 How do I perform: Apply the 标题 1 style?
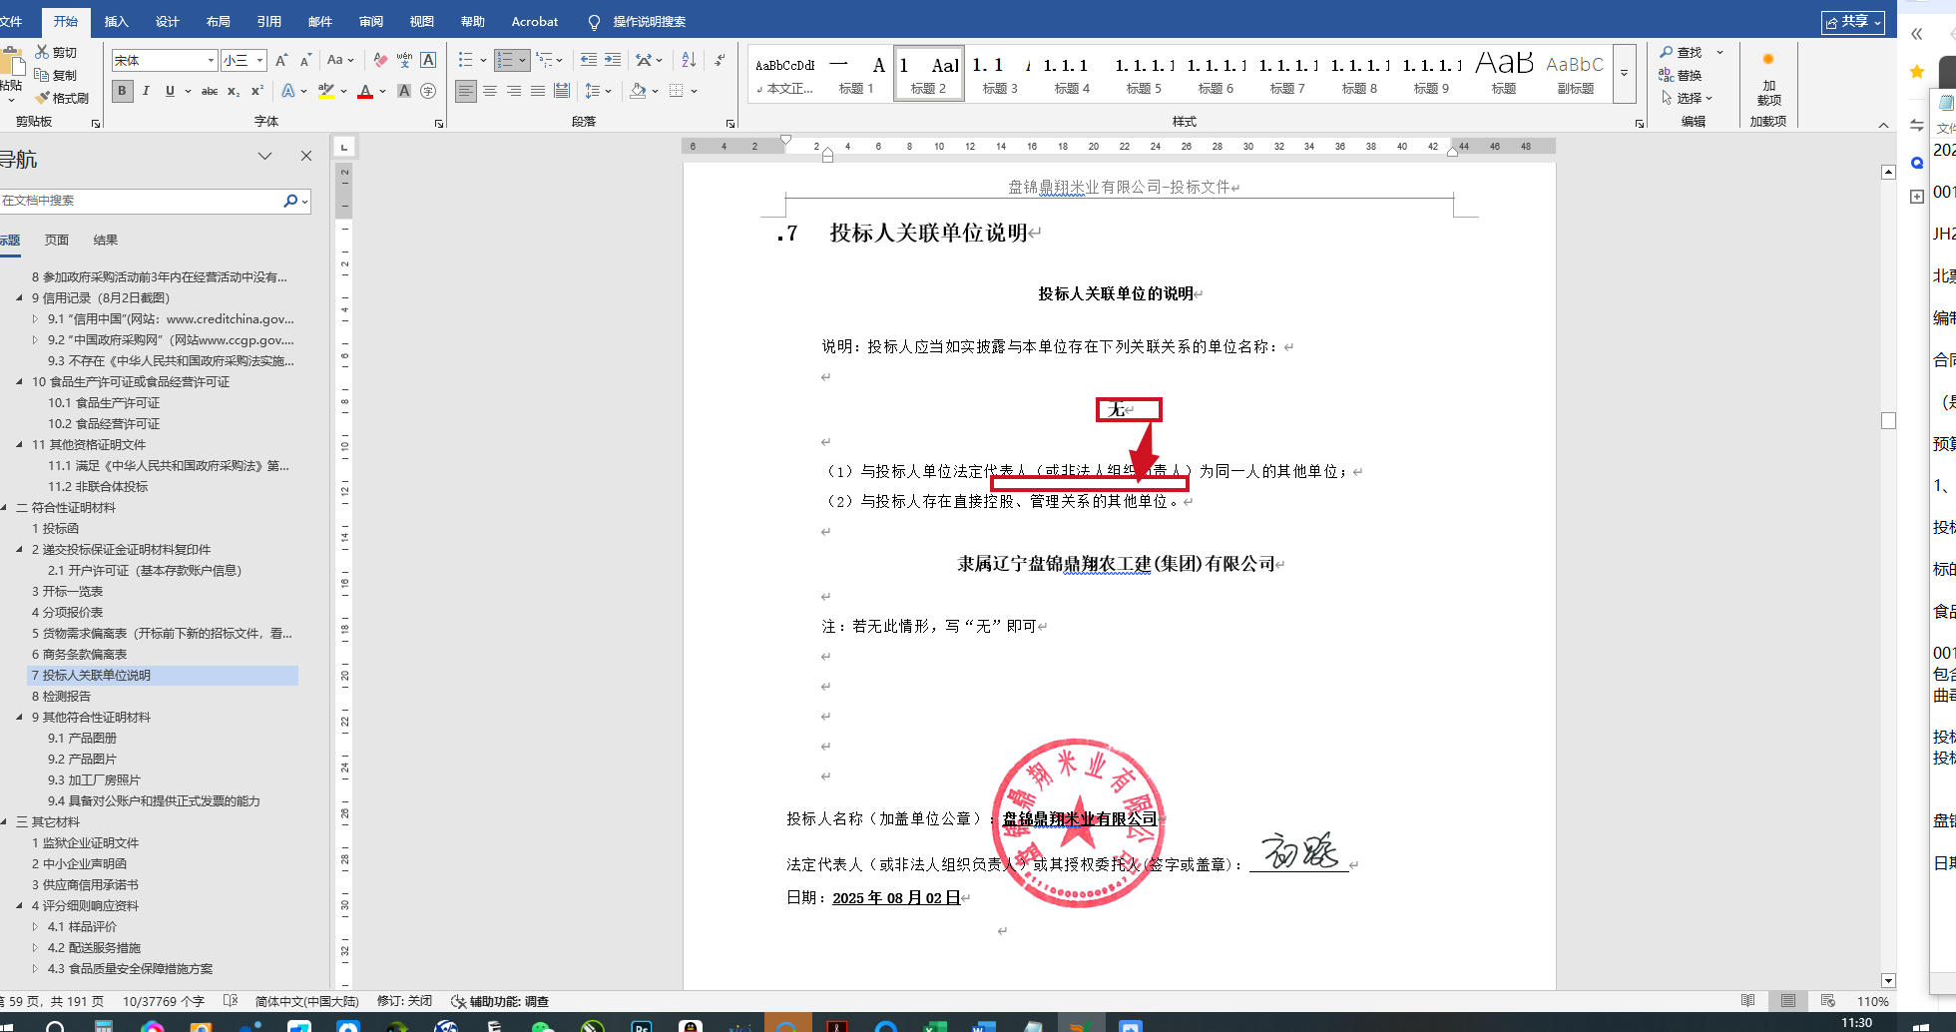tap(856, 73)
